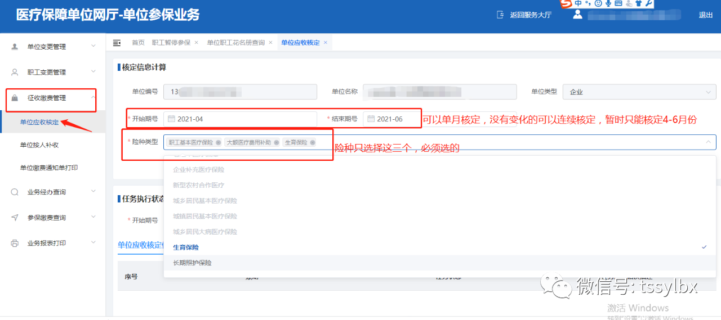Remove the 生育保险 tag from 险种类型

[313, 143]
